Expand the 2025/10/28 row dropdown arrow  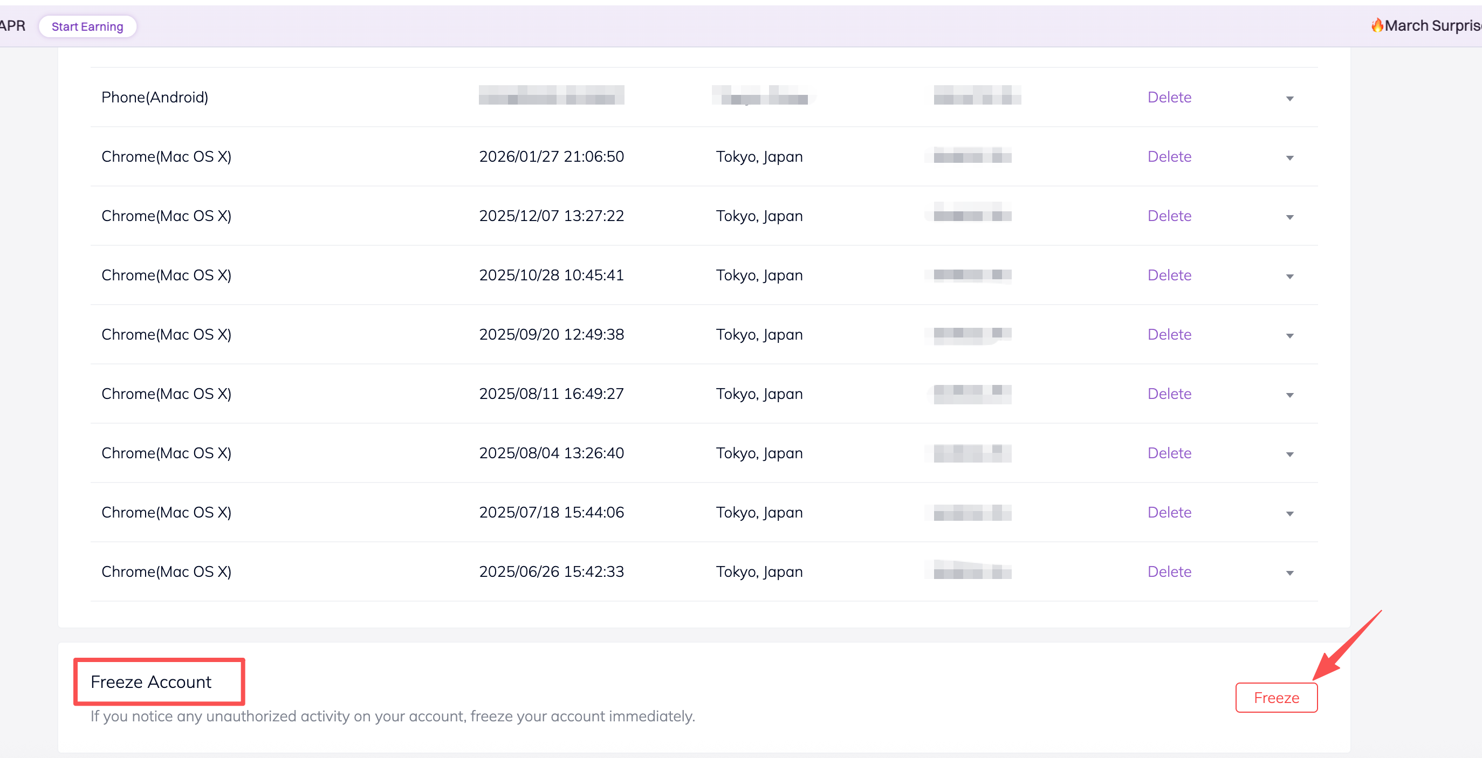(1290, 277)
